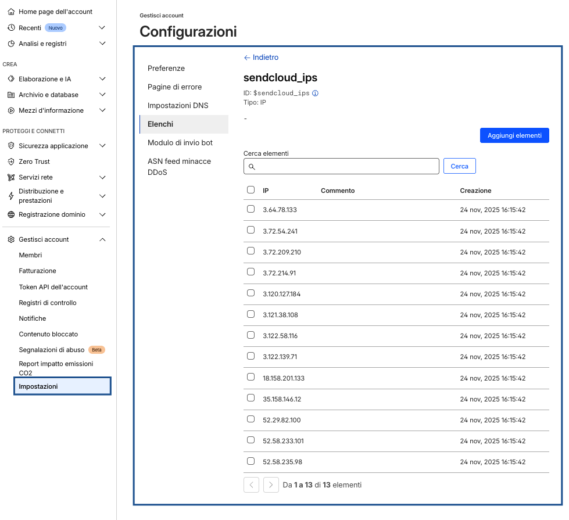569x520 pixels.
Task: Click the Creazione column header
Action: pyautogui.click(x=475, y=191)
